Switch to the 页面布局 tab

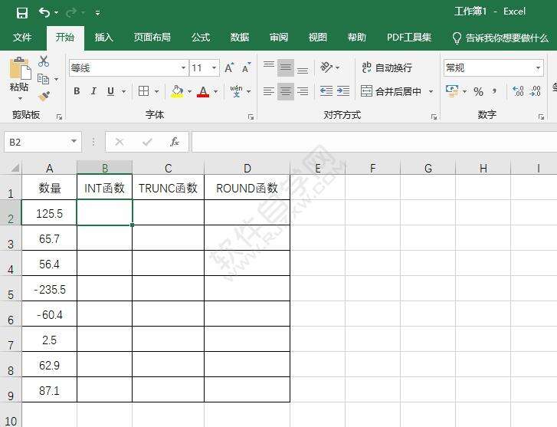coord(152,38)
